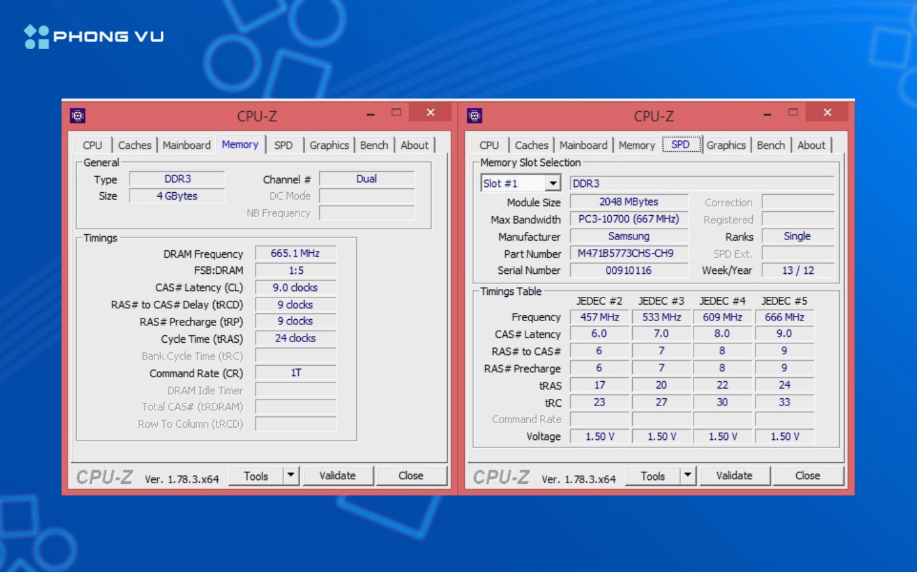The width and height of the screenshot is (917, 572).
Task: Click the CPU-Z app icon in right window
Action: coord(474,116)
